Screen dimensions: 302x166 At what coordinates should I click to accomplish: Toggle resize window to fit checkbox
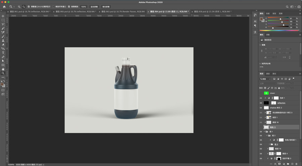pos(29,7)
